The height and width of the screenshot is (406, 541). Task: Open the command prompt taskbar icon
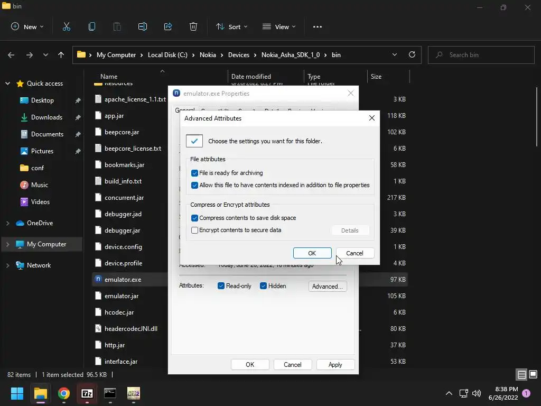point(110,393)
